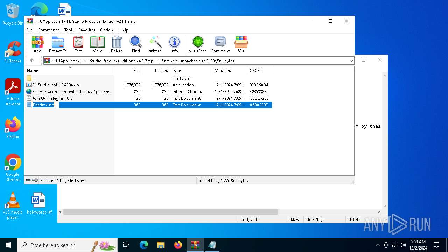Launch the Wizard tool

[155, 44]
